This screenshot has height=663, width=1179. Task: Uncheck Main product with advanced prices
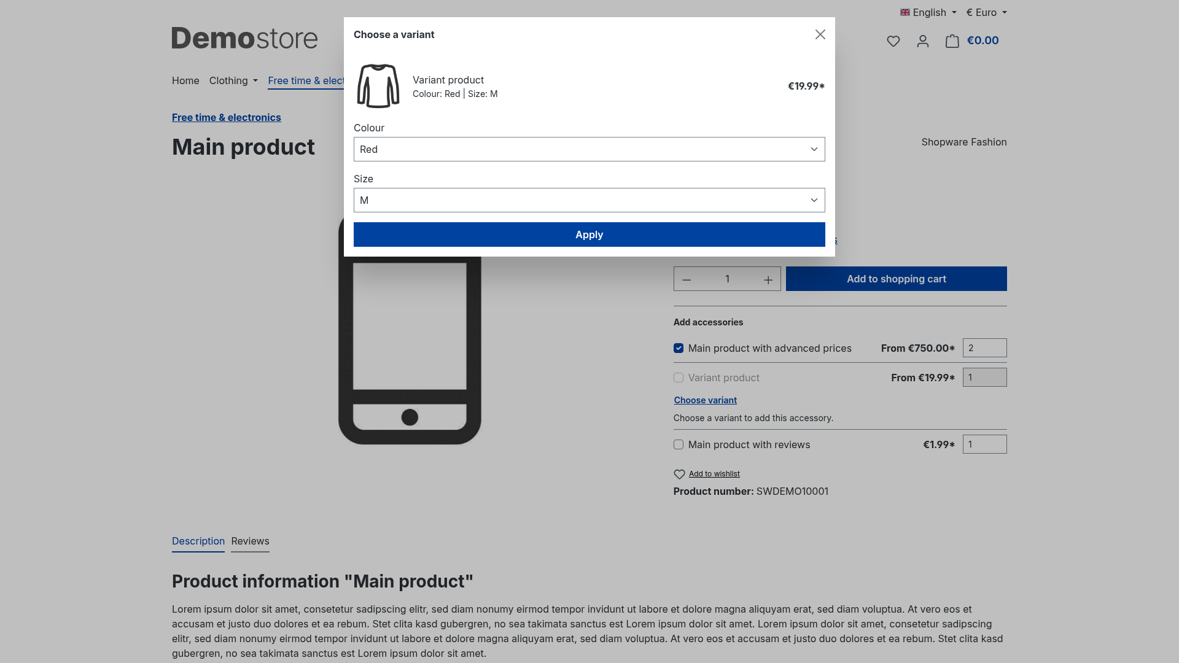(679, 348)
